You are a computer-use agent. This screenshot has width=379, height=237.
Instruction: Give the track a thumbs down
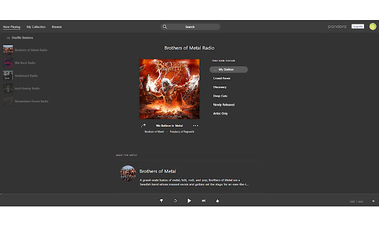162,201
